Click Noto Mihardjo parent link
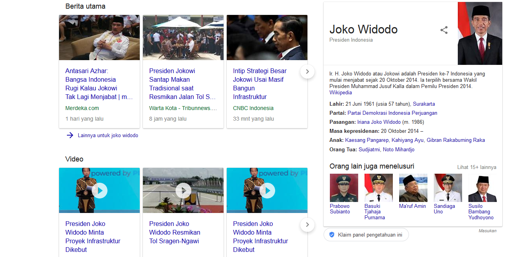The height and width of the screenshot is (257, 531). (x=399, y=150)
